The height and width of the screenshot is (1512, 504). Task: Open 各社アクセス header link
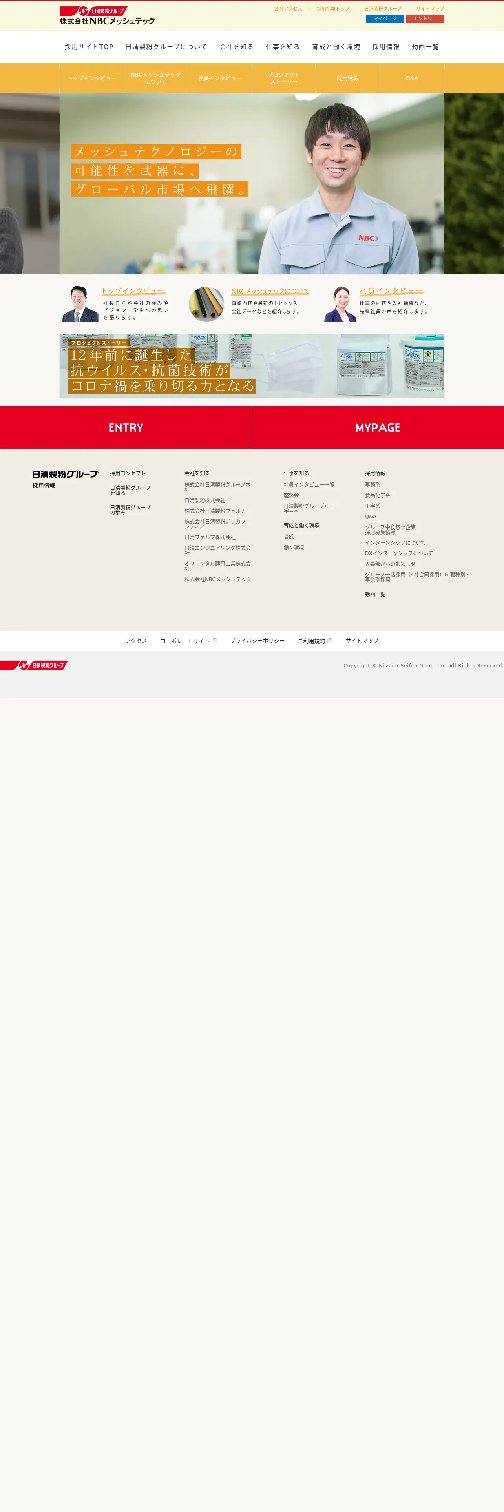[x=288, y=9]
